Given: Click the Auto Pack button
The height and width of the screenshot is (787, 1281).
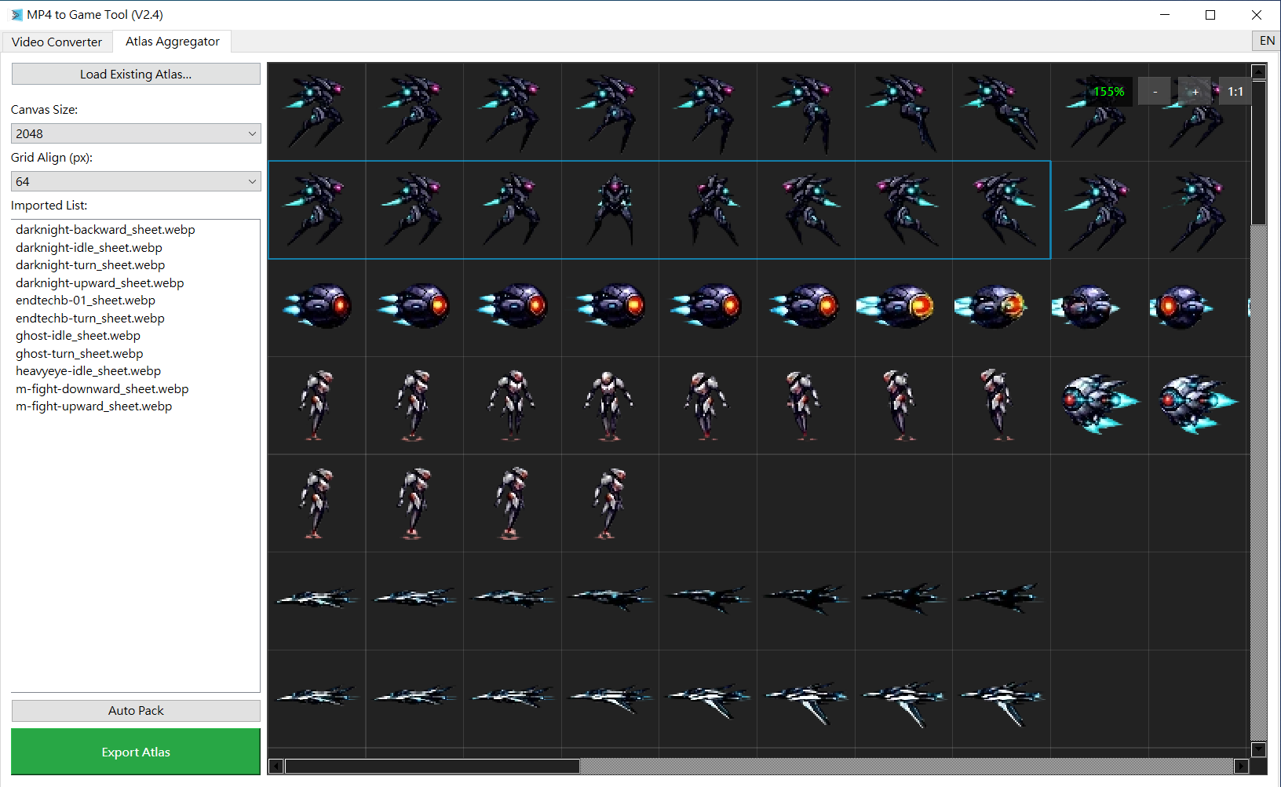Looking at the screenshot, I should pyautogui.click(x=136, y=711).
